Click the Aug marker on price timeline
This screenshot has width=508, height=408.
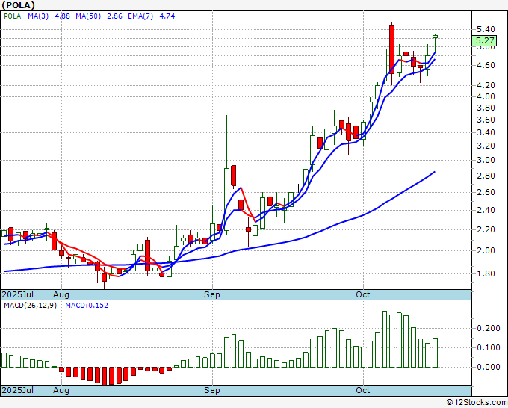point(61,295)
